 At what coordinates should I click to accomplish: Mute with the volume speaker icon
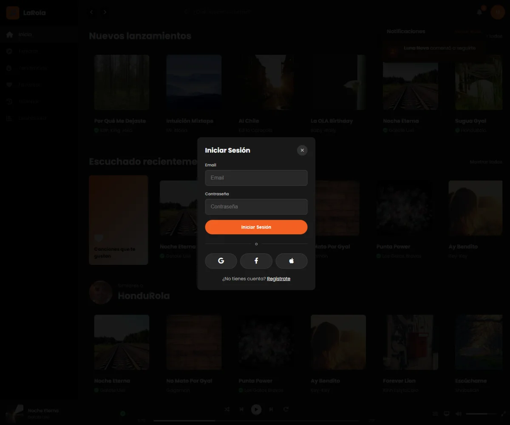(459, 414)
